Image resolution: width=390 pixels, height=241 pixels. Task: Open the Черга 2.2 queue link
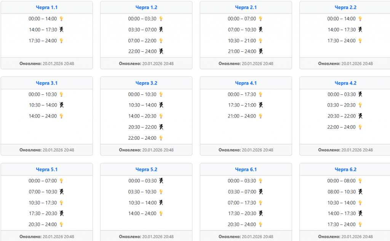point(345,7)
